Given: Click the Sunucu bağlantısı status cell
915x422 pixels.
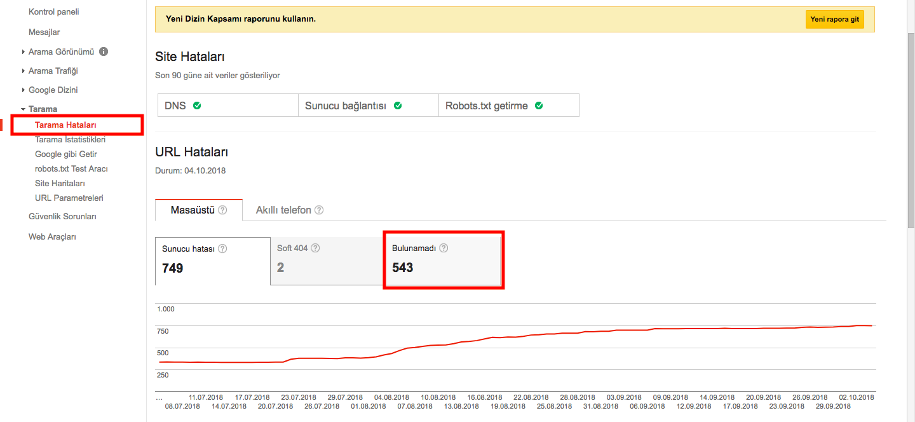Looking at the screenshot, I should pyautogui.click(x=369, y=105).
